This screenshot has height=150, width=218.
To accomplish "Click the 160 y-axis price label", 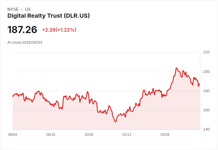I will tap(206, 110).
